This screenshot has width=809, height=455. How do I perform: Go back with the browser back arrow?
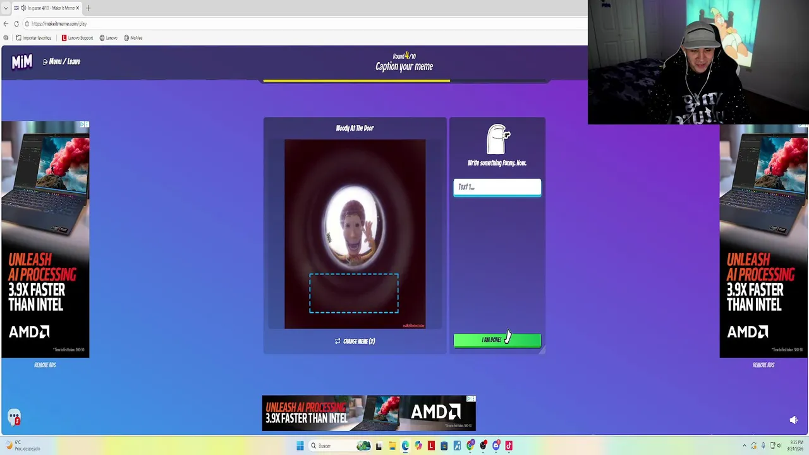(x=6, y=24)
